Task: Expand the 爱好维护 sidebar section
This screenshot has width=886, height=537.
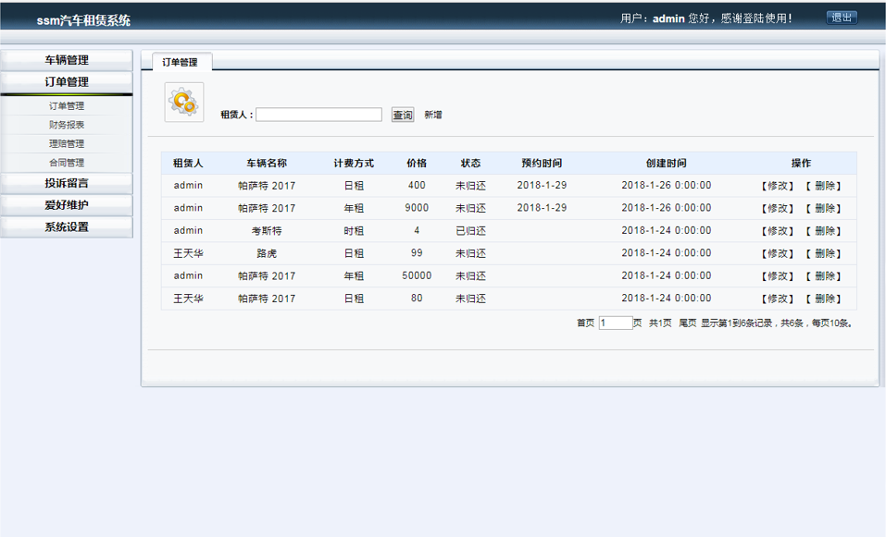Action: tap(68, 205)
